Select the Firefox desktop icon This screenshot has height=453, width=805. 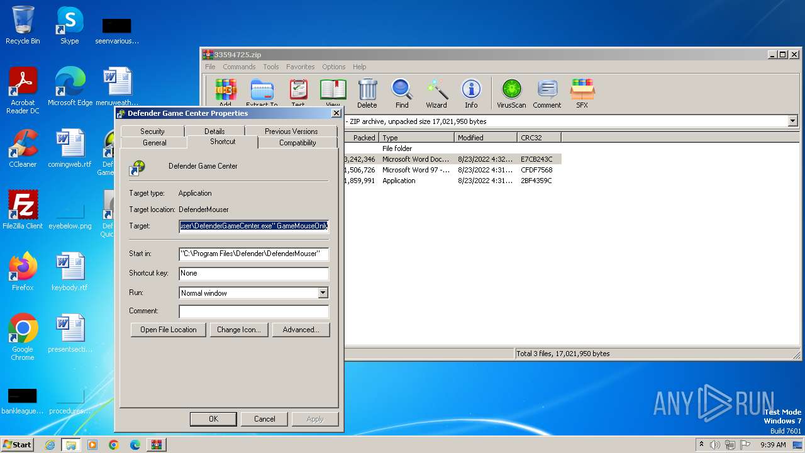23,272
